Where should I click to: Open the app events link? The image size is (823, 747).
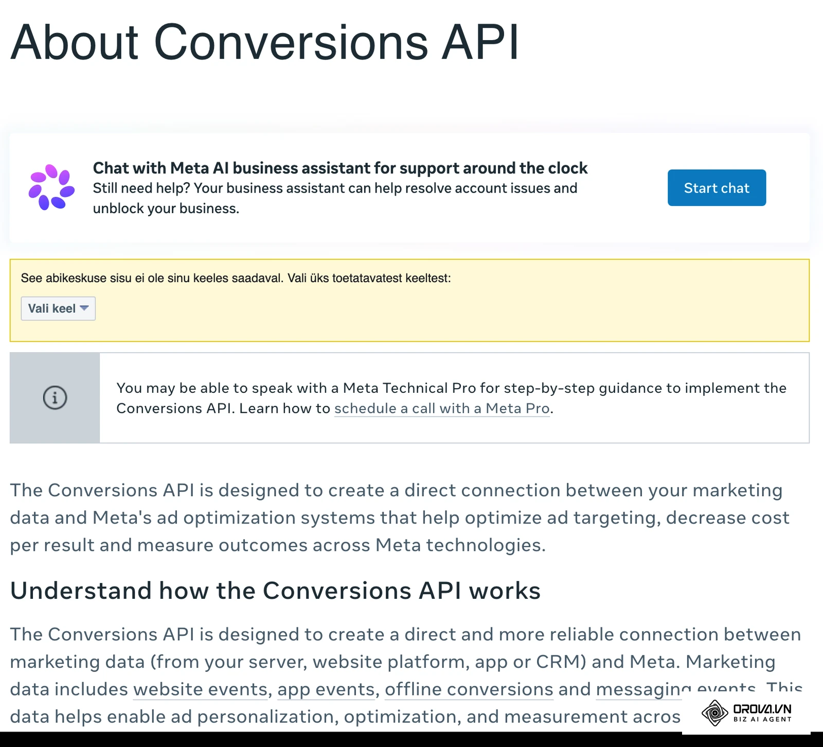point(326,689)
